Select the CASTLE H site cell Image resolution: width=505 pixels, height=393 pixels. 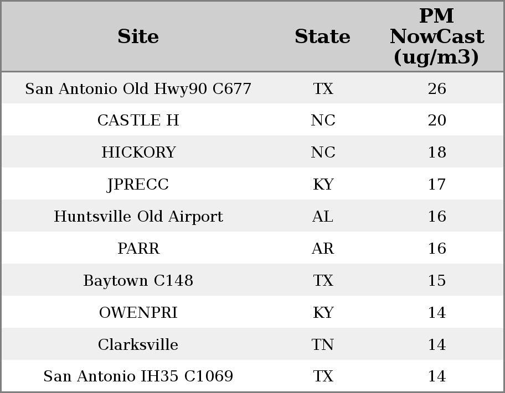[x=138, y=120]
